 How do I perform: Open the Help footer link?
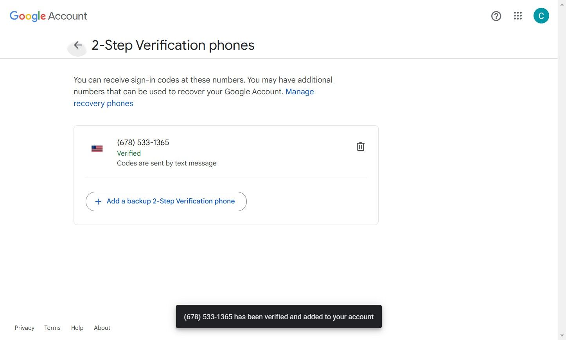pos(77,328)
